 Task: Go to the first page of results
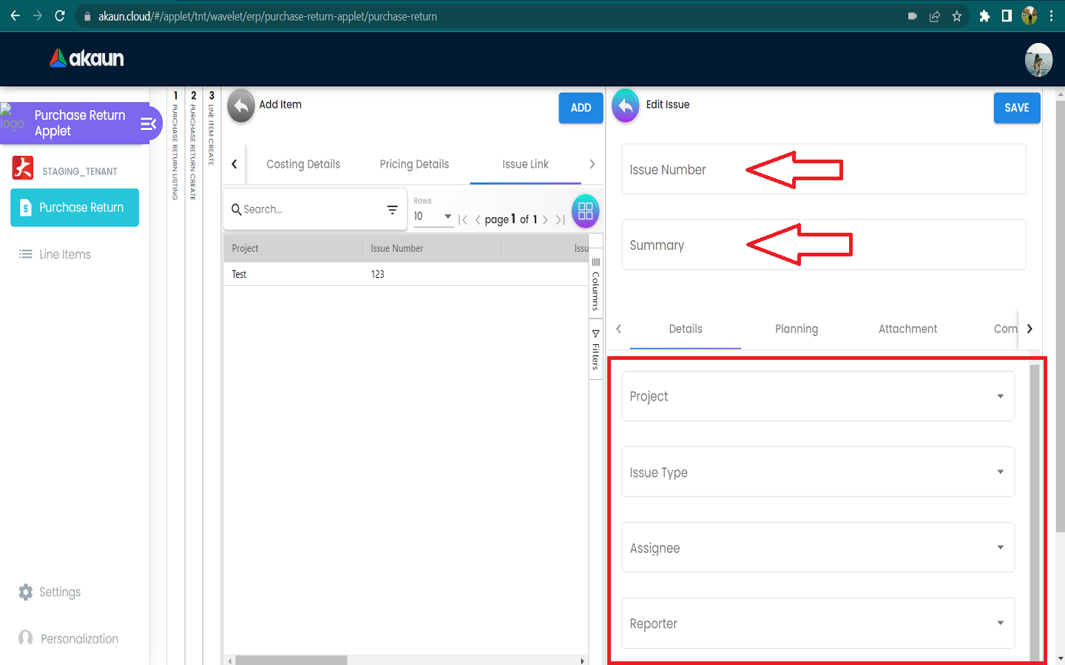click(x=463, y=219)
